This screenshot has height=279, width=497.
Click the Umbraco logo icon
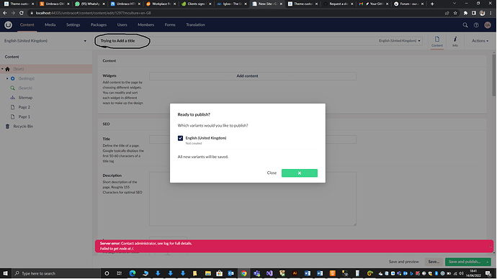click(8, 24)
